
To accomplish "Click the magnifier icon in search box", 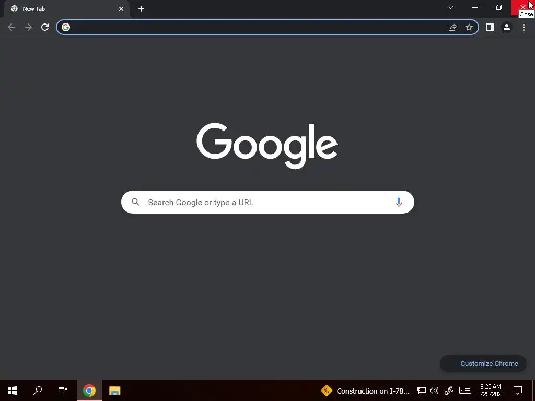I will point(135,202).
